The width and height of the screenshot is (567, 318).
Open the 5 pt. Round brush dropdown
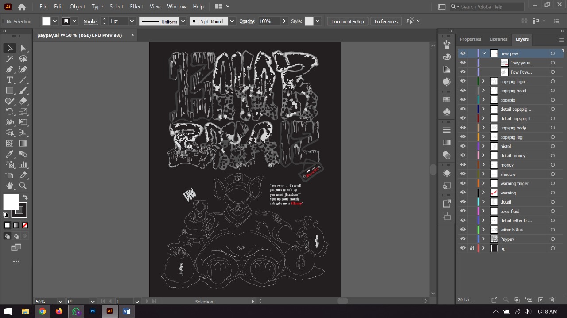[232, 21]
